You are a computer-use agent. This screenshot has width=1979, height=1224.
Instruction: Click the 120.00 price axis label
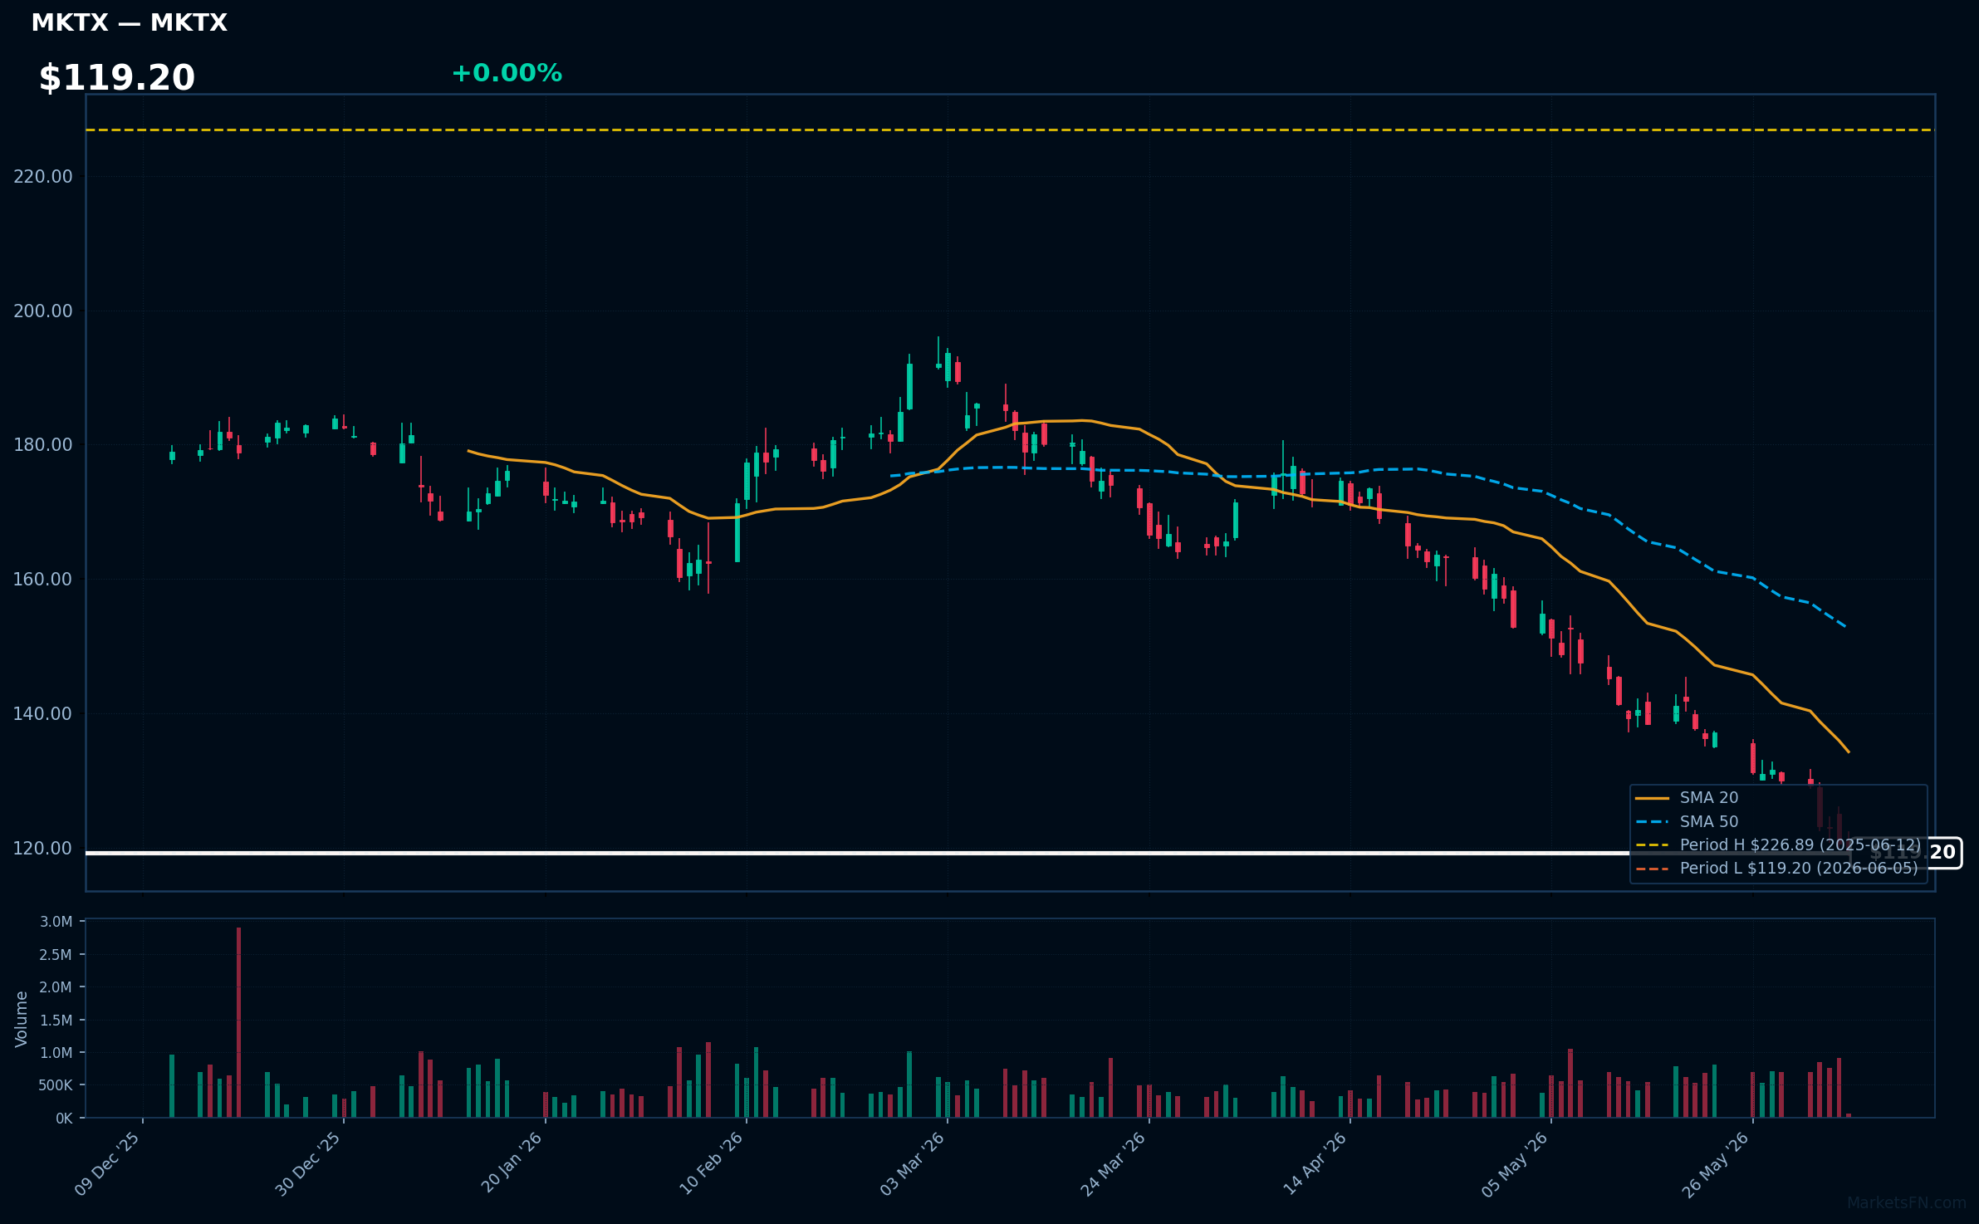[x=43, y=848]
